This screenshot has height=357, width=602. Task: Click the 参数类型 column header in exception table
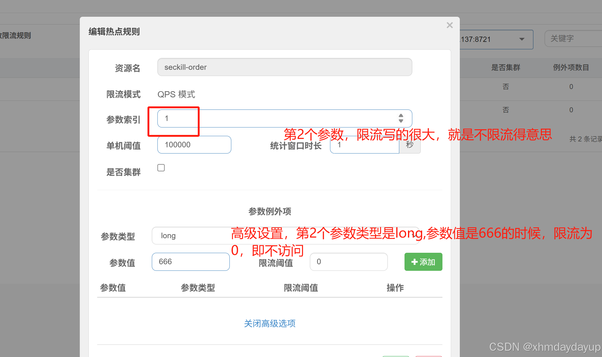(x=198, y=288)
